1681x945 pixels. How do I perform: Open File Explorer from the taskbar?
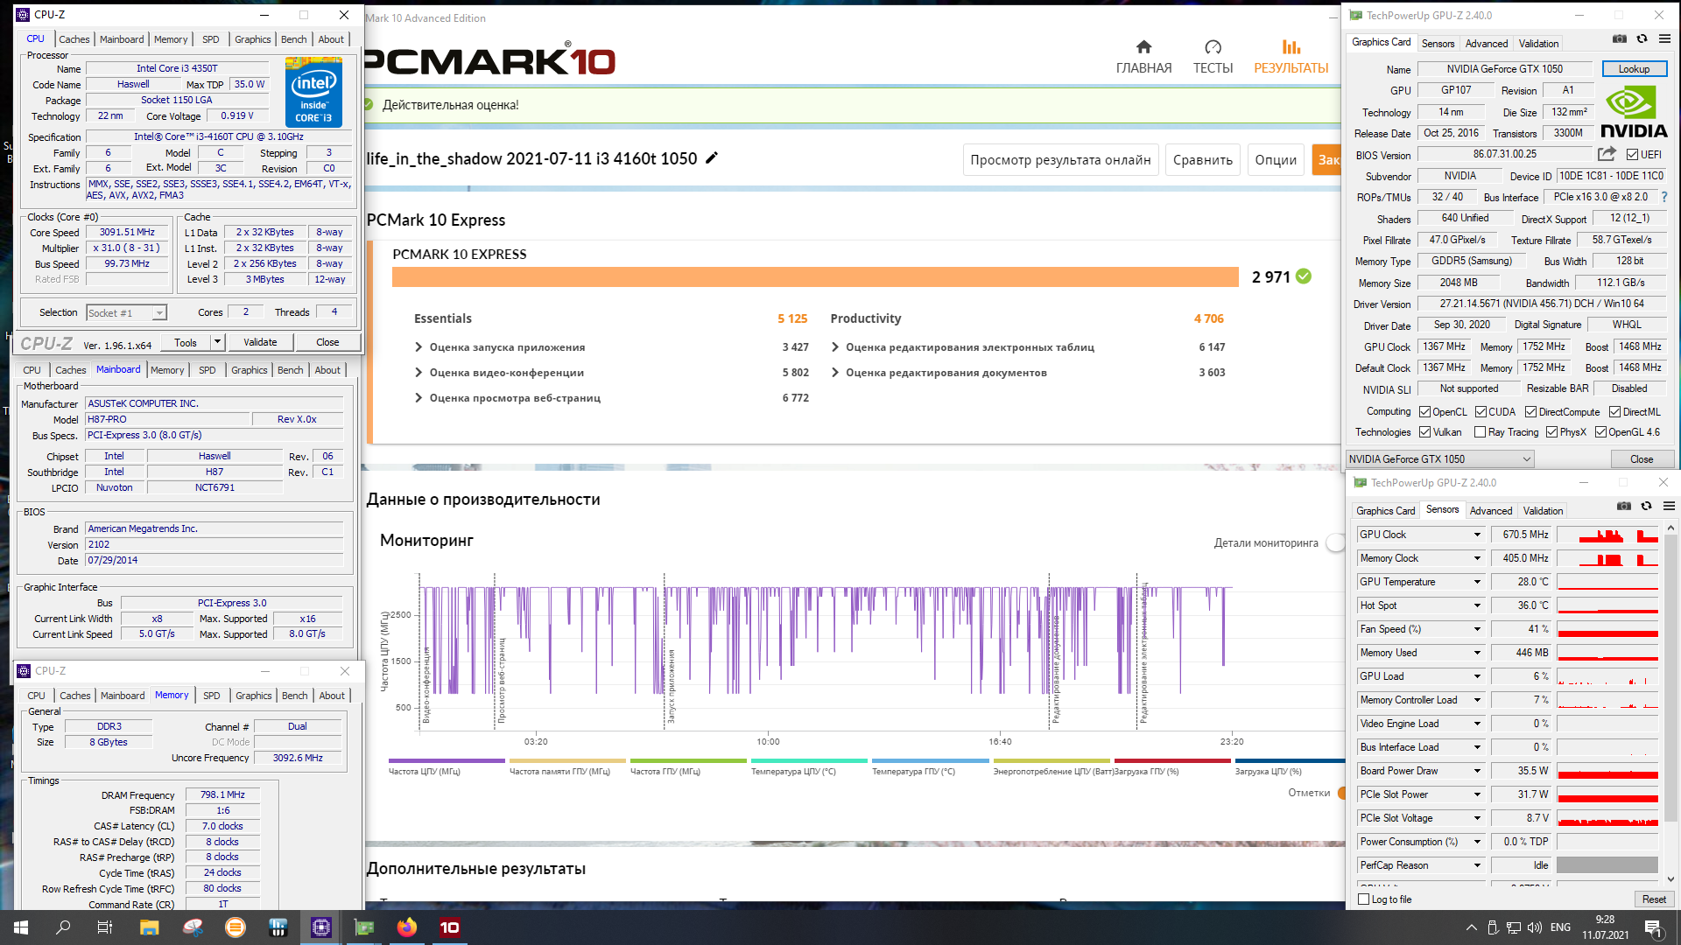149,927
